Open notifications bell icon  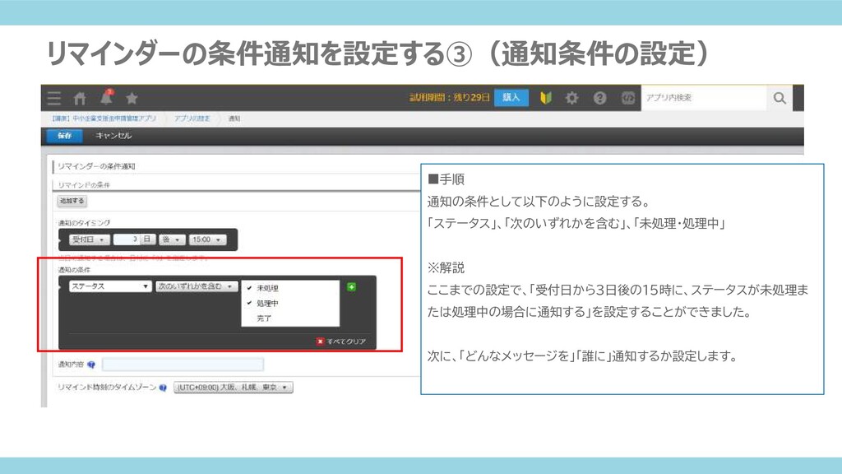point(106,97)
